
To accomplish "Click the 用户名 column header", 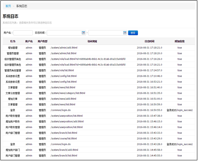I will [29, 41].
